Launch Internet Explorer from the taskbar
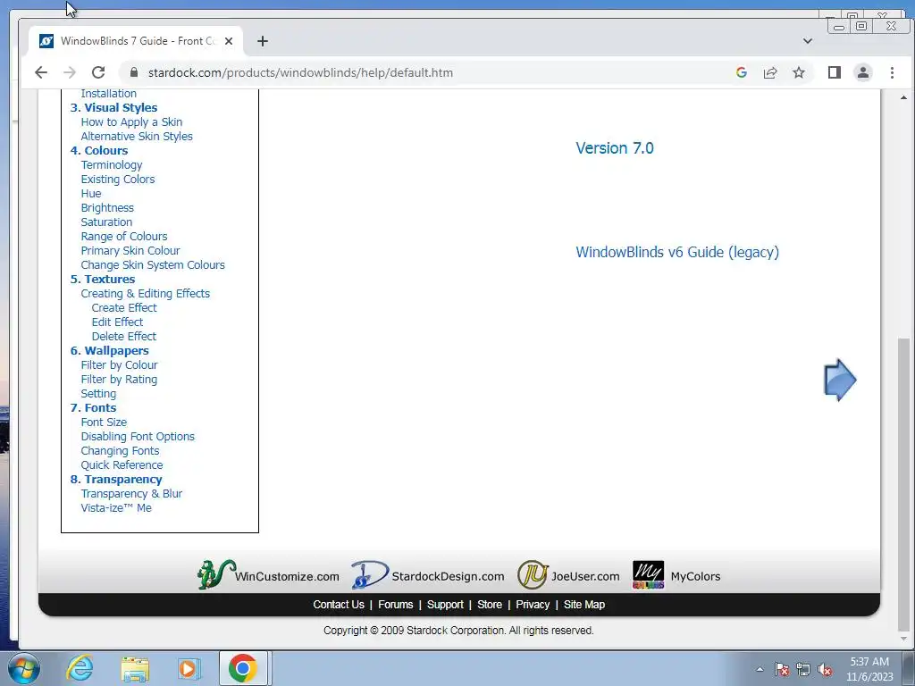 pos(80,668)
